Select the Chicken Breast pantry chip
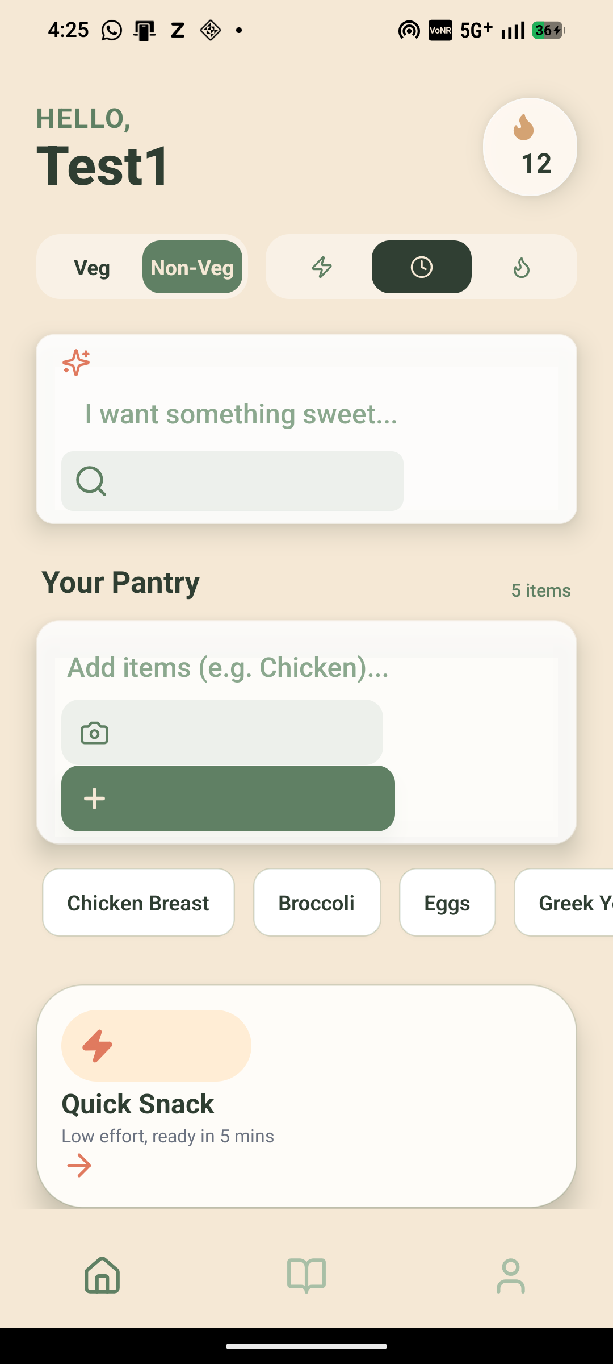Image resolution: width=613 pixels, height=1364 pixels. tap(138, 903)
